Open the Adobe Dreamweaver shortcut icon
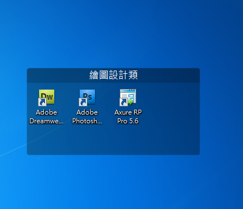 click(x=46, y=98)
